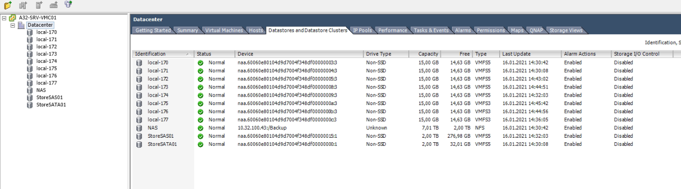Viewport: 681px width, 189px height.
Task: Sort by the Last Update column header
Action: pyautogui.click(x=531, y=54)
